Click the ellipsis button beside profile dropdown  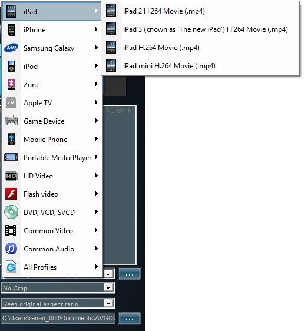[x=129, y=274]
